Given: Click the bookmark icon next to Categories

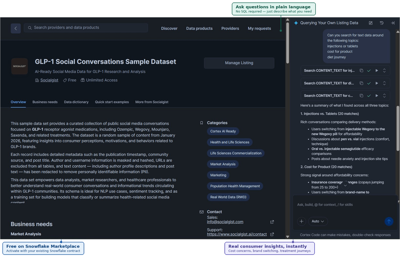Looking at the screenshot, I should point(201,123).
